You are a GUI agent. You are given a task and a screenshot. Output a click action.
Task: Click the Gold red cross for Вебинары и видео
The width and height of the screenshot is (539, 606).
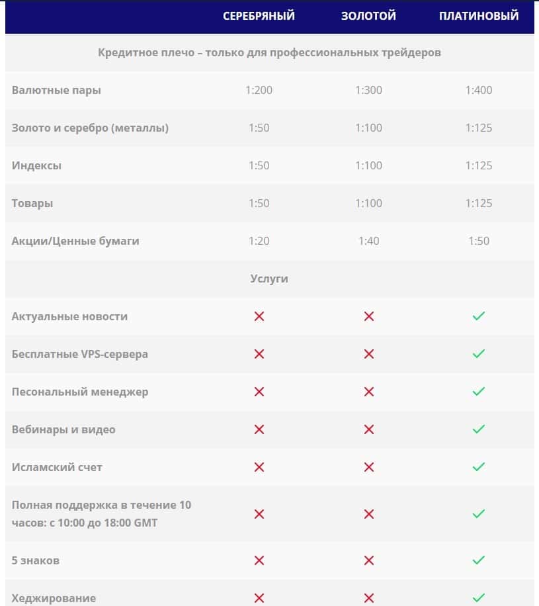click(x=369, y=429)
